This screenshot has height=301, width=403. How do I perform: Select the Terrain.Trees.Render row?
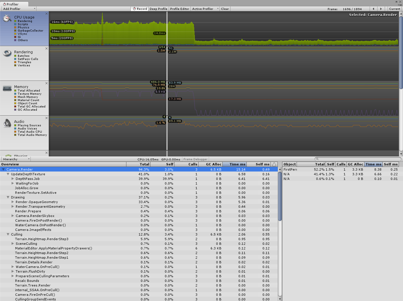point(139,285)
